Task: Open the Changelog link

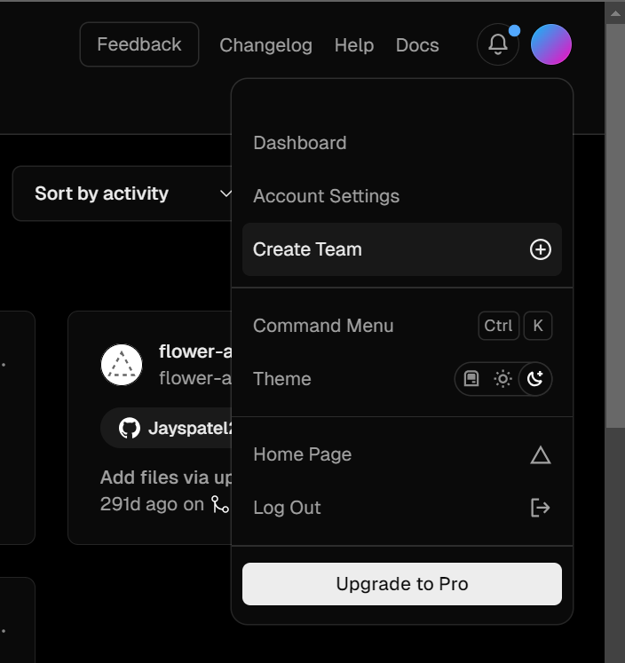Action: [265, 45]
